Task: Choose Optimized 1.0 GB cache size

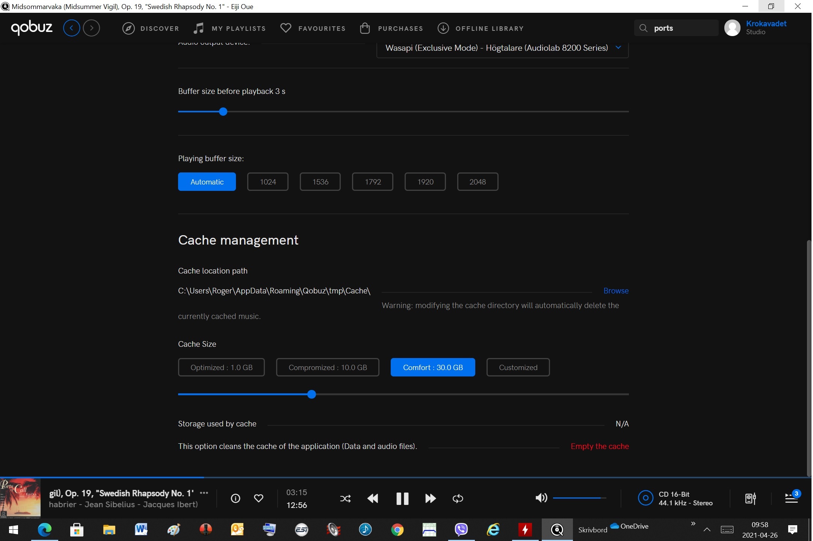Action: (221, 367)
